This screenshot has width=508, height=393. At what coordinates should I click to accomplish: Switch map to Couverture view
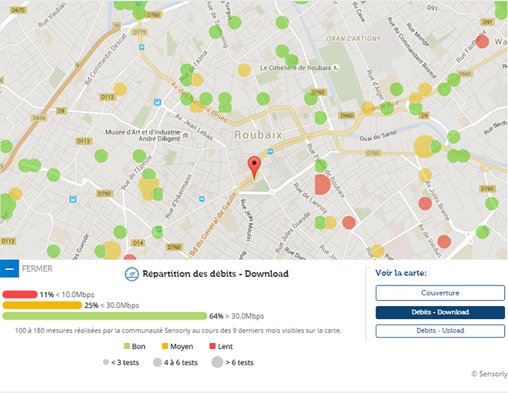click(439, 293)
